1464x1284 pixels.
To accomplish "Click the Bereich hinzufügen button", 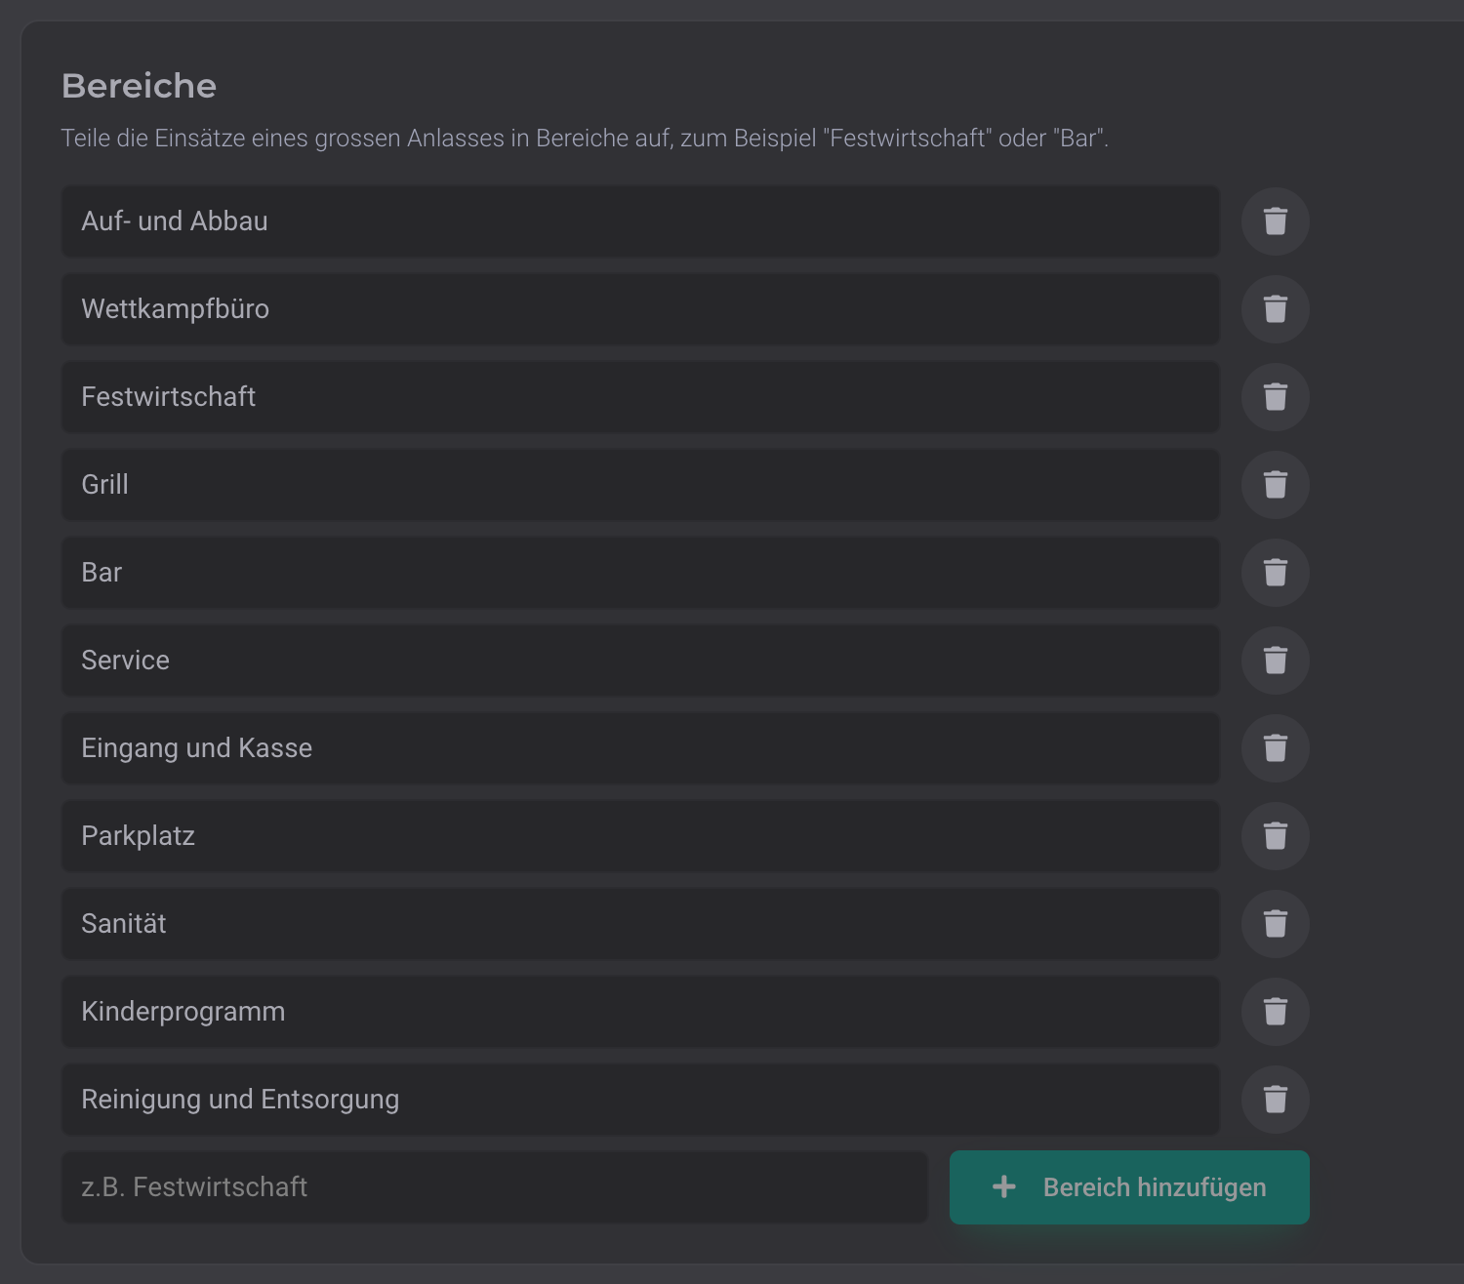I will click(1129, 1187).
